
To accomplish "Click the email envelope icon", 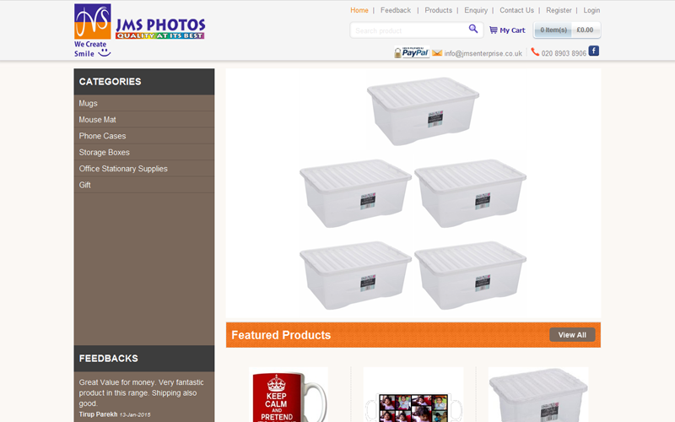I will [437, 53].
